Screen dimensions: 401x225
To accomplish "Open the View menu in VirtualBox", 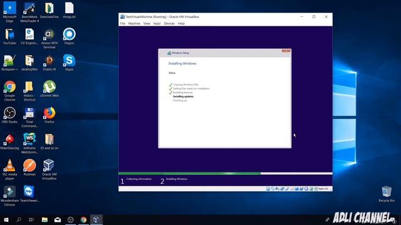I will 147,24.
